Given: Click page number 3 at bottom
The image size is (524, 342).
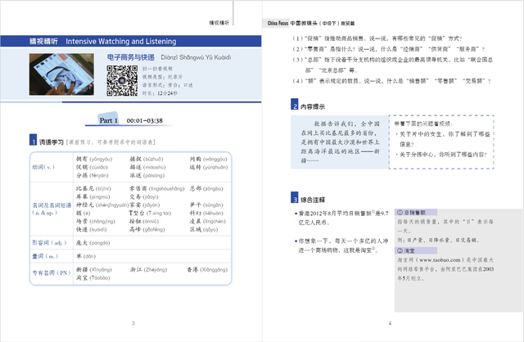Looking at the screenshot, I should (x=133, y=324).
